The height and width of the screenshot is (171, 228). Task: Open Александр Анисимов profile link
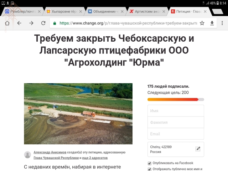pyautogui.click(x=50, y=152)
